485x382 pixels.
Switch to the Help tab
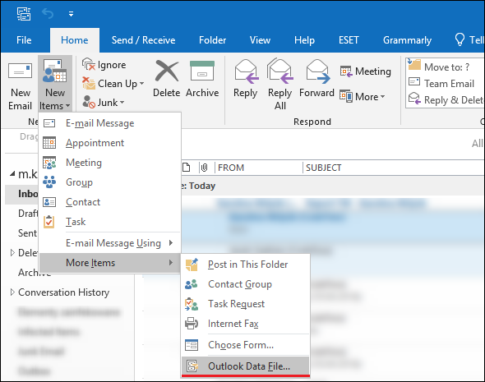(x=304, y=40)
